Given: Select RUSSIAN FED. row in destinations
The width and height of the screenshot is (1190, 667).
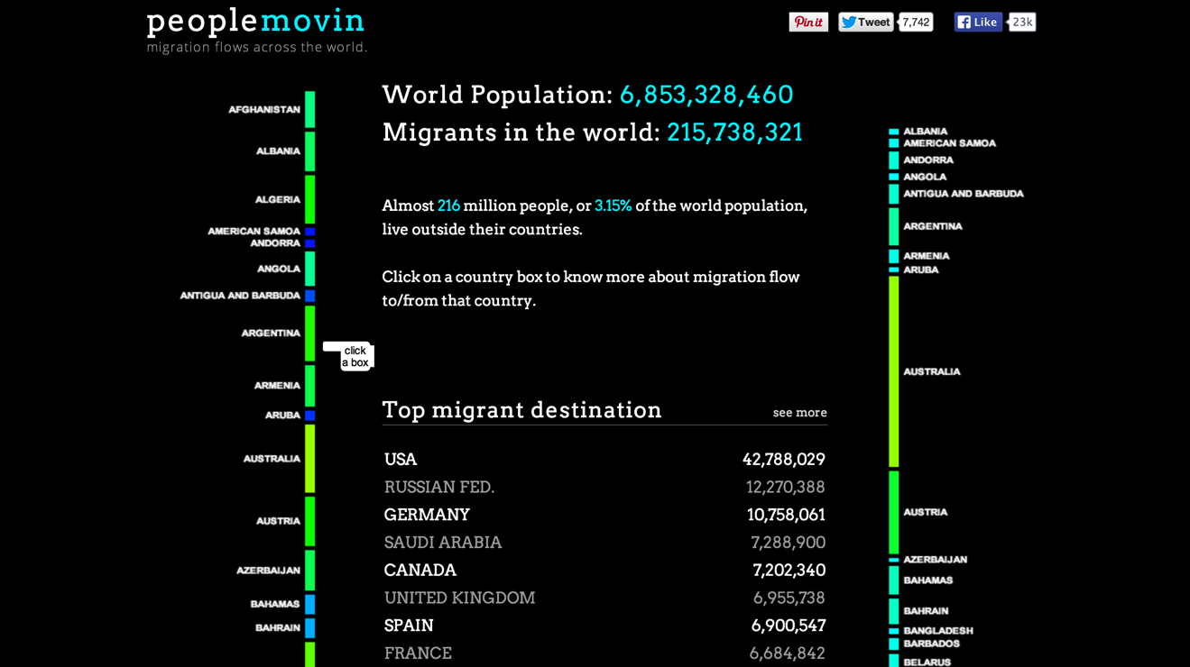Looking at the screenshot, I should pyautogui.click(x=604, y=488).
